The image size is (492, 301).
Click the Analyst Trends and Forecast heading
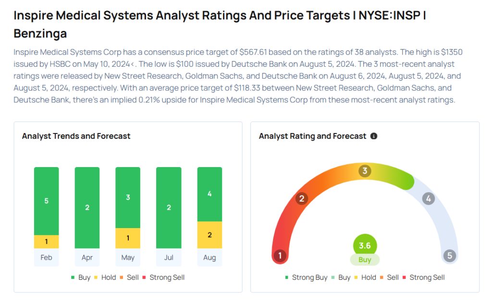76,136
